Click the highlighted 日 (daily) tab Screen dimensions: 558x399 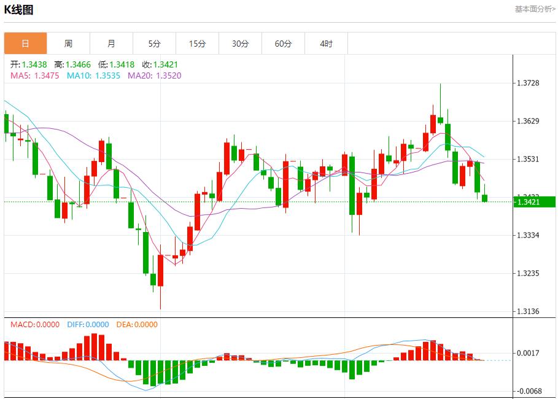coord(25,44)
